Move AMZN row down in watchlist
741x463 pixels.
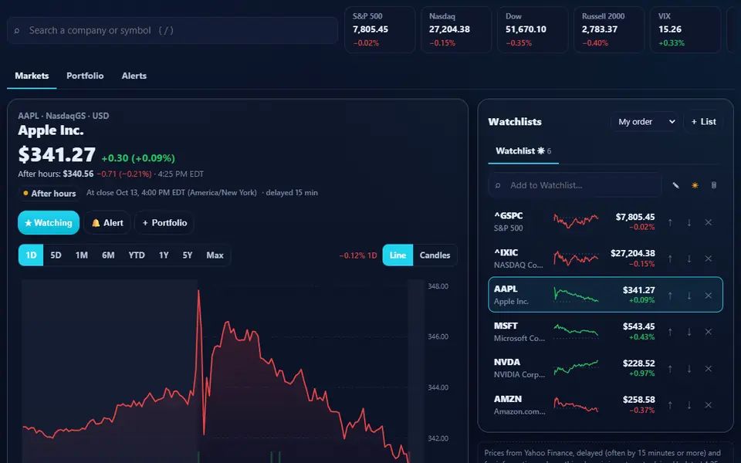(x=689, y=405)
